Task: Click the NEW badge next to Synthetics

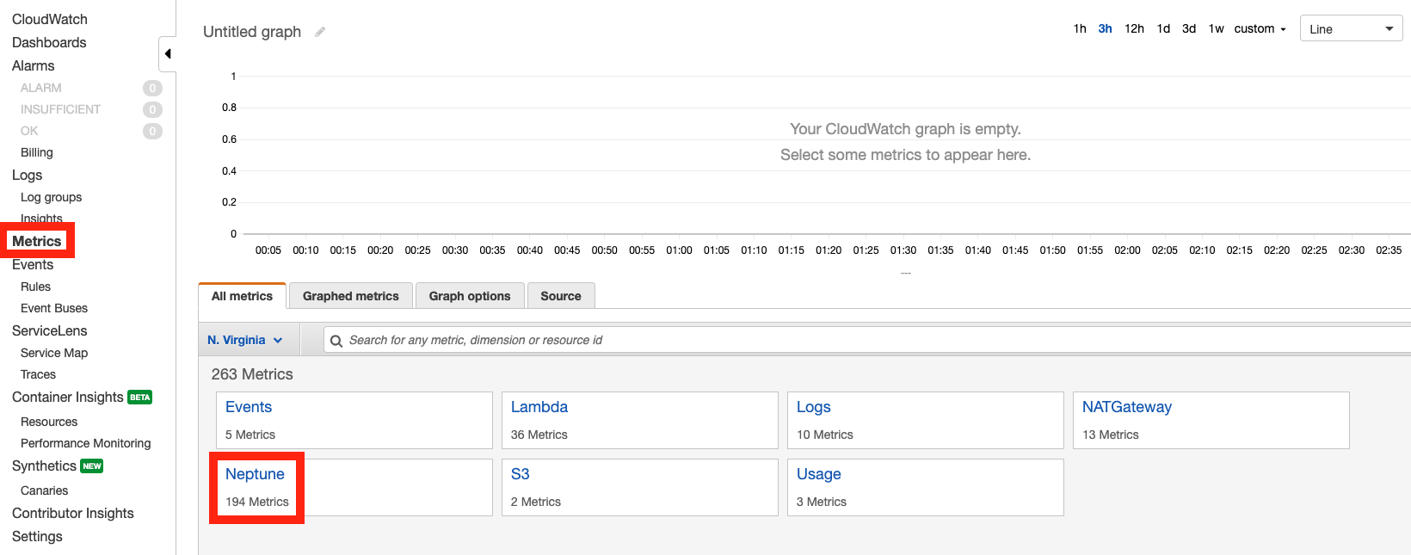Action: pos(92,466)
